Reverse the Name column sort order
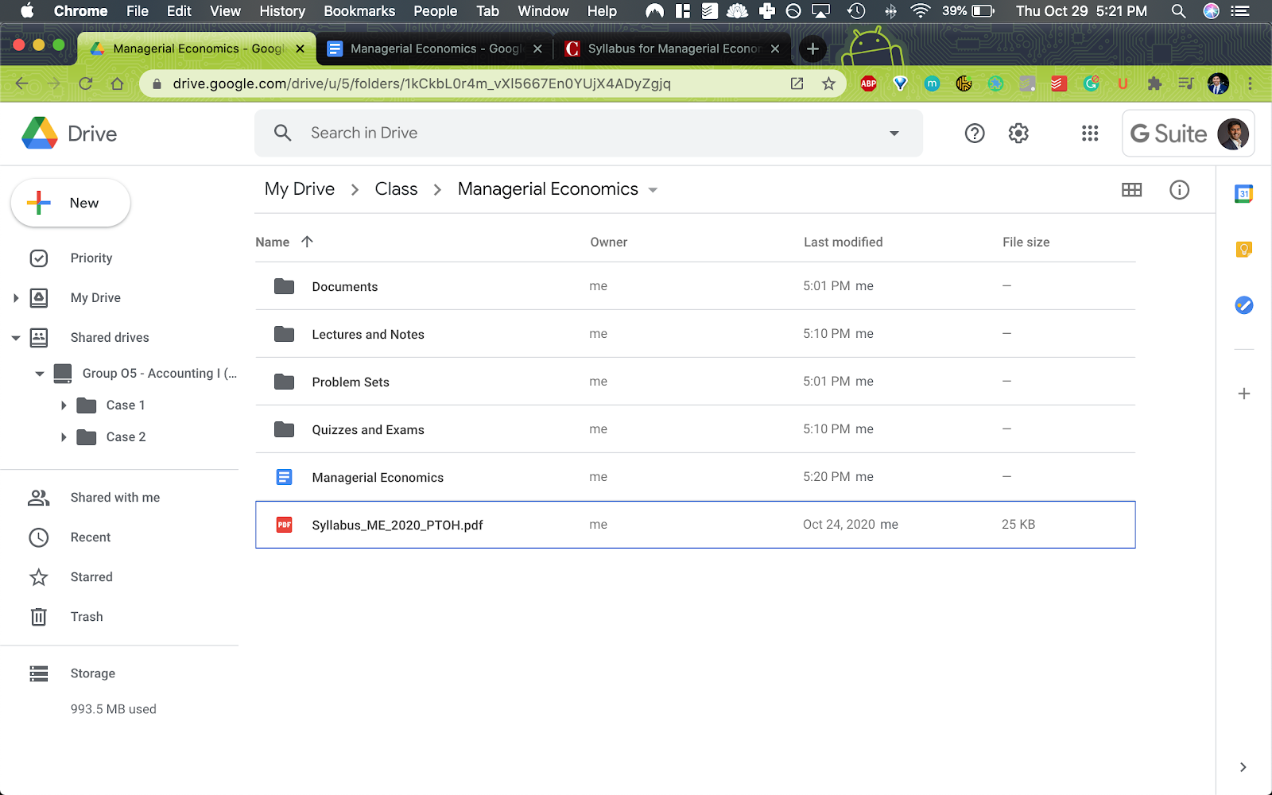 click(x=307, y=242)
